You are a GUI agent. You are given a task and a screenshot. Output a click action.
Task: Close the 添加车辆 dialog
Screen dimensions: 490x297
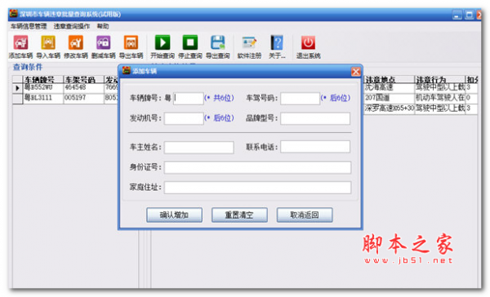pos(355,72)
